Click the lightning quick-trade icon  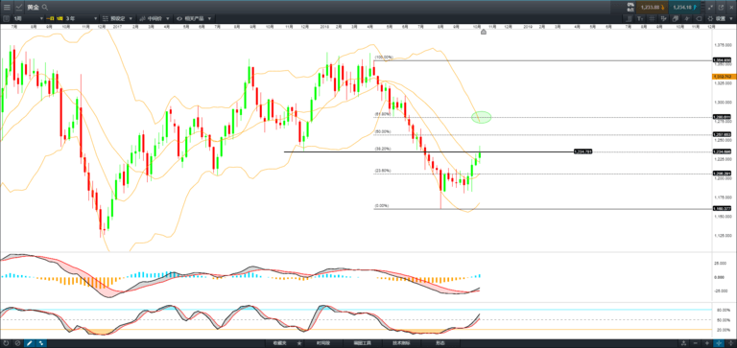pos(687,19)
